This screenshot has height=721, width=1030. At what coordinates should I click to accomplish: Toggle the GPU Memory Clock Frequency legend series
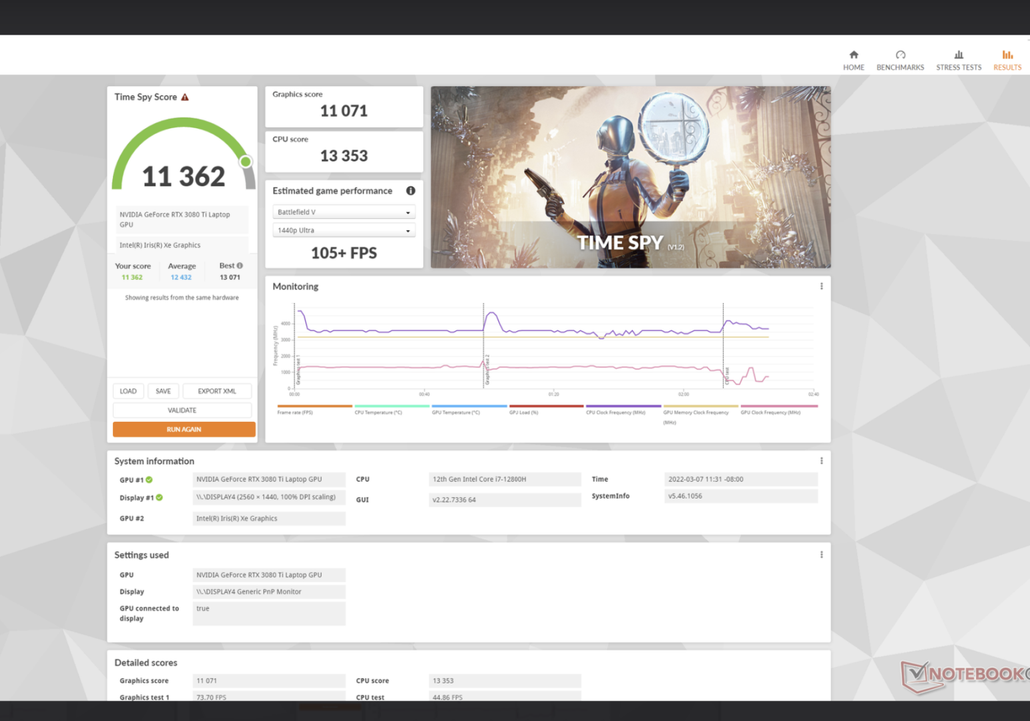coord(701,414)
